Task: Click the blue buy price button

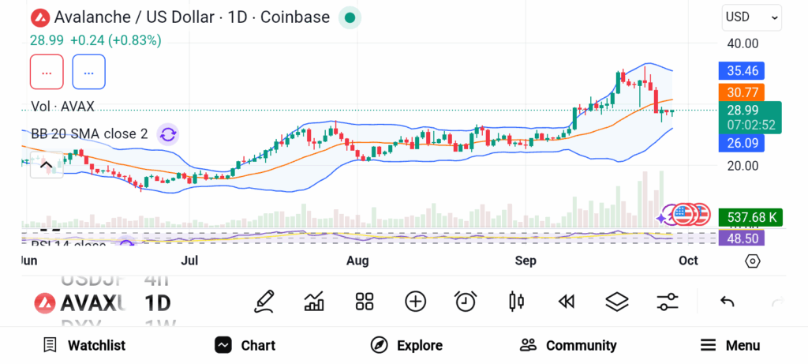Action: click(88, 73)
